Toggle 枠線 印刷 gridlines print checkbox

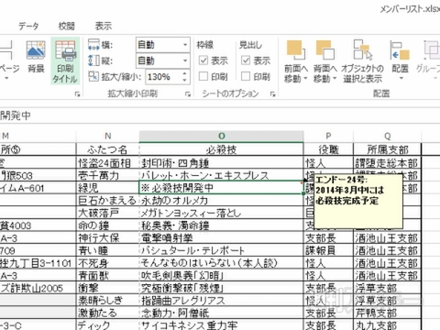203,76
